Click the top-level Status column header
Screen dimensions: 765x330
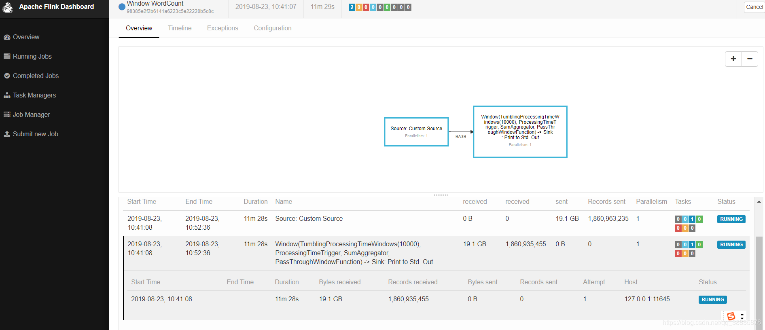[726, 201]
